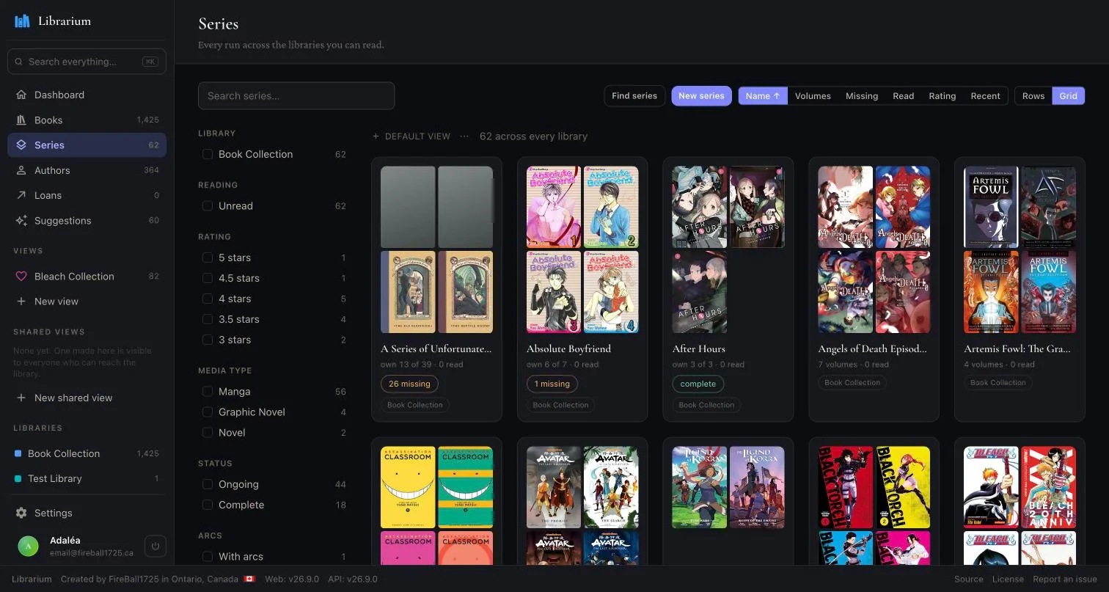Click the Settings gear icon

[x=21, y=513]
